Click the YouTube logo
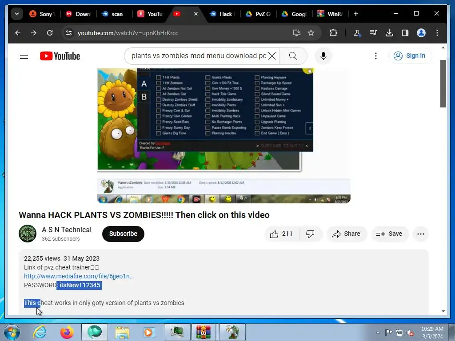455x341 pixels. pyautogui.click(x=60, y=56)
